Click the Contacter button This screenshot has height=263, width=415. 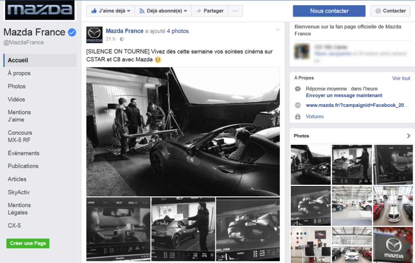pos(390,11)
